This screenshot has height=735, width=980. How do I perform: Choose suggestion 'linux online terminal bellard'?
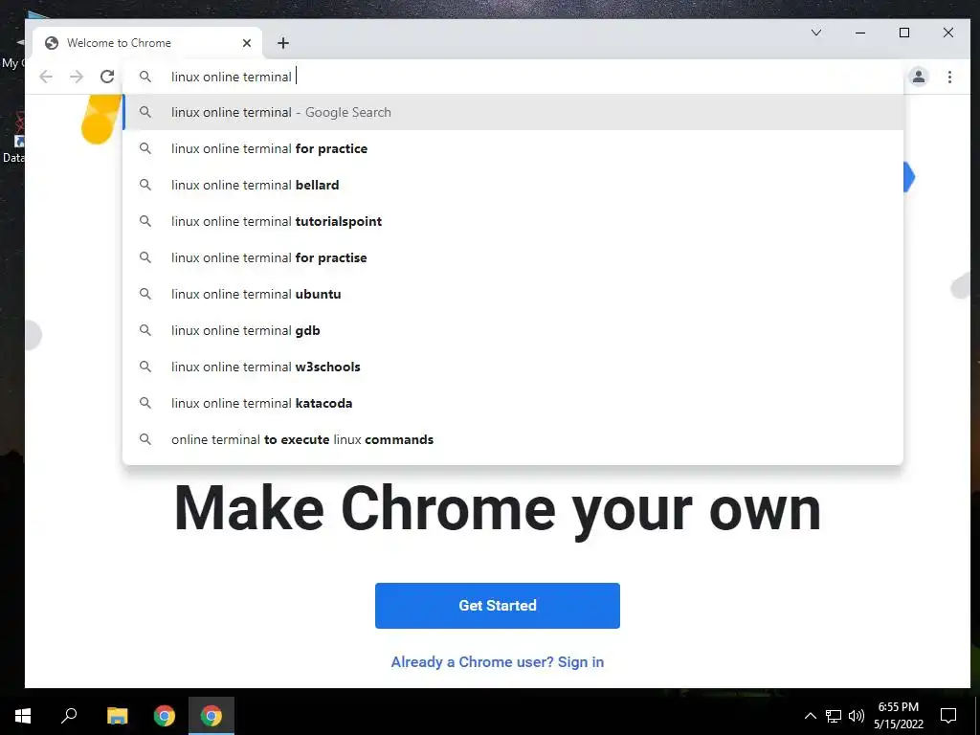click(x=513, y=185)
